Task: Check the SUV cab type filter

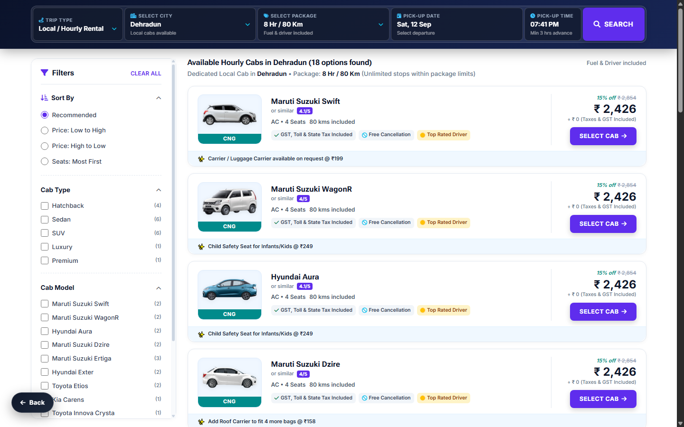Action: point(45,233)
